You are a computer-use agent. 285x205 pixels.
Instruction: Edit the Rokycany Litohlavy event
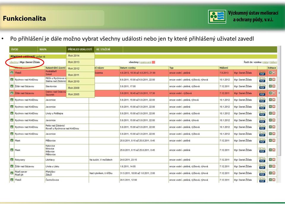point(270,159)
